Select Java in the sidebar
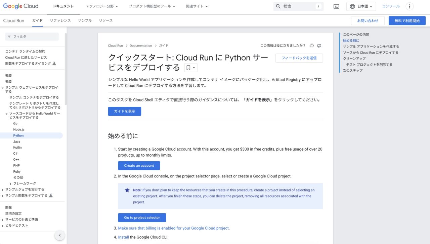The width and height of the screenshot is (430, 244). point(17,142)
